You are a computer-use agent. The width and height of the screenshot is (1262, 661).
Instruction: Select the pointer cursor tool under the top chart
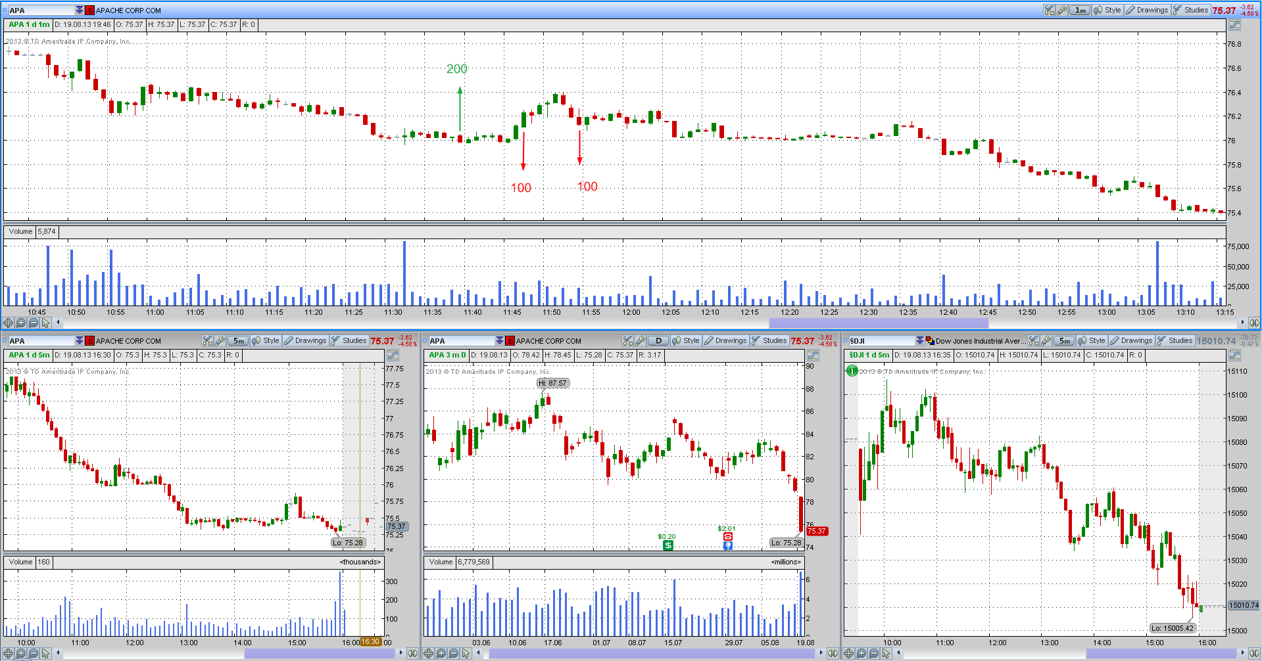tap(45, 323)
